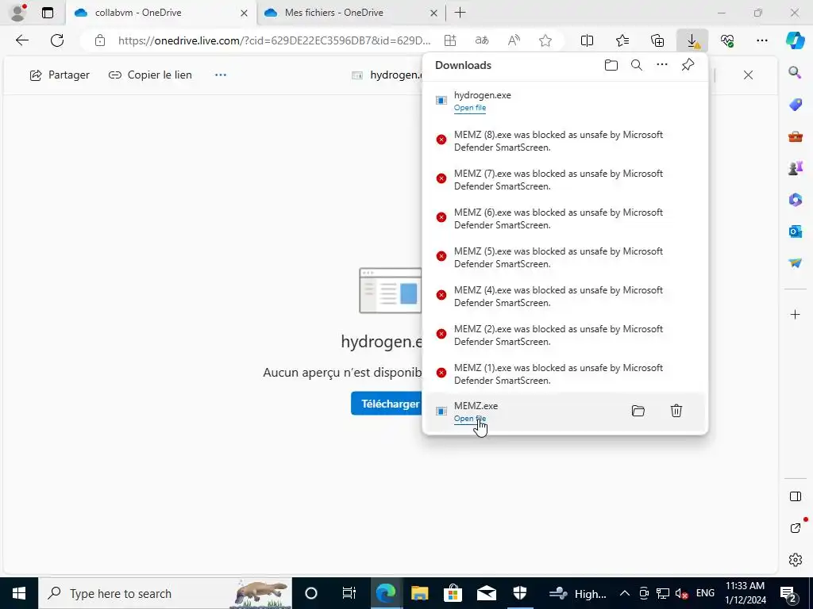Show MEMZ.exe in folder
Viewport: 813px width, 609px height.
point(638,412)
